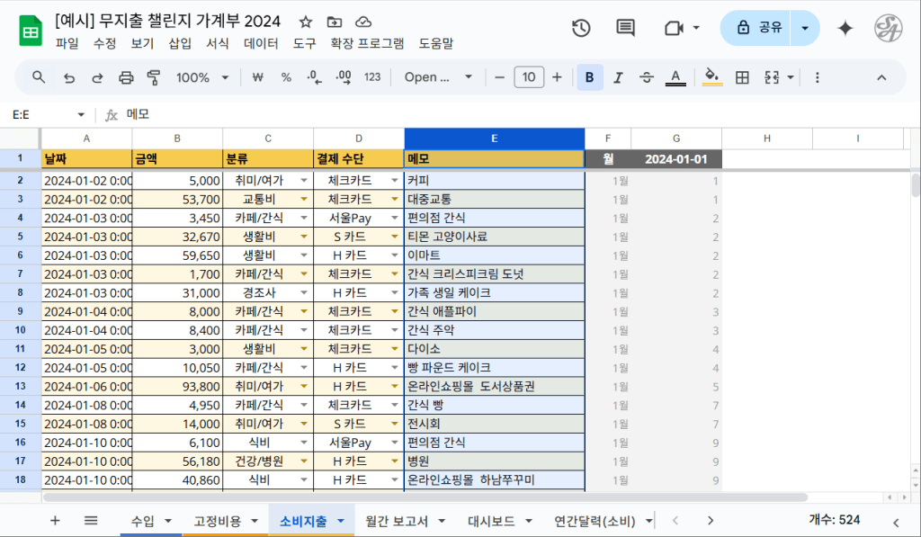Viewport: 921px width, 537px height.
Task: Open version history clock icon
Action: [x=581, y=28]
